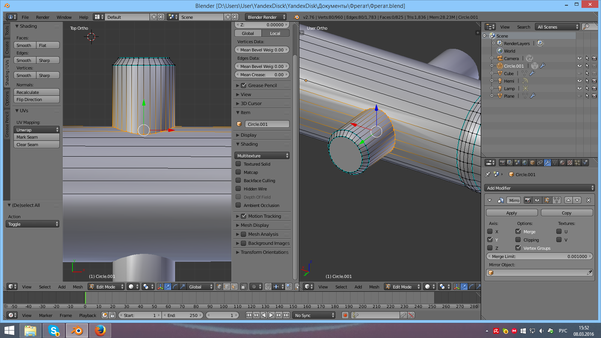This screenshot has width=601, height=338.
Task: Open Edit Mode selector in left viewport
Action: [106, 287]
